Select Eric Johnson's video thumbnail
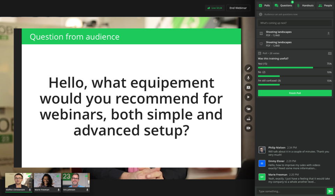This screenshot has width=335, height=196. pyautogui.click(x=76, y=182)
